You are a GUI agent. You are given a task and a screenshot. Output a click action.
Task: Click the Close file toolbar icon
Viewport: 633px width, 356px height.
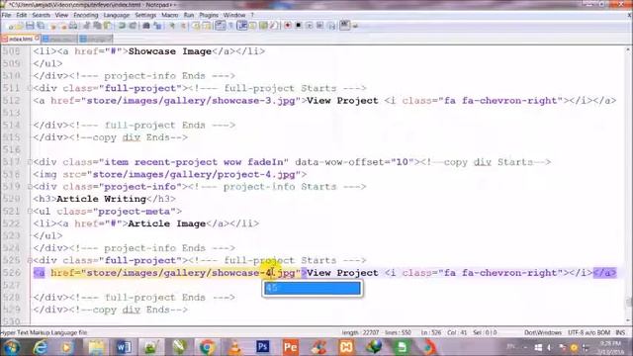53,26
